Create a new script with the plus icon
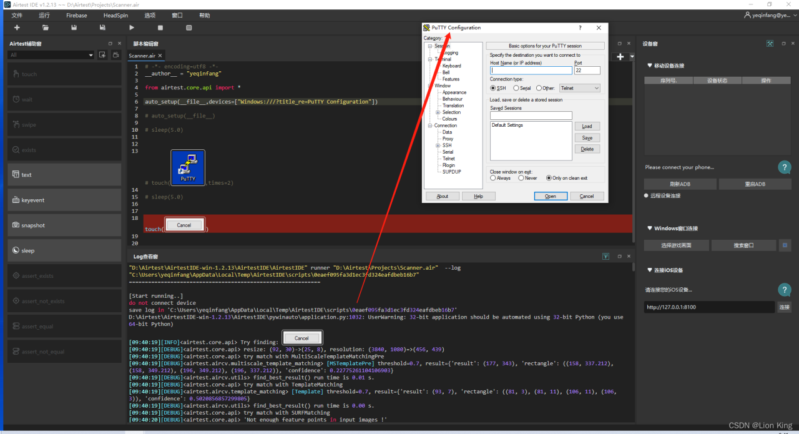 [17, 27]
